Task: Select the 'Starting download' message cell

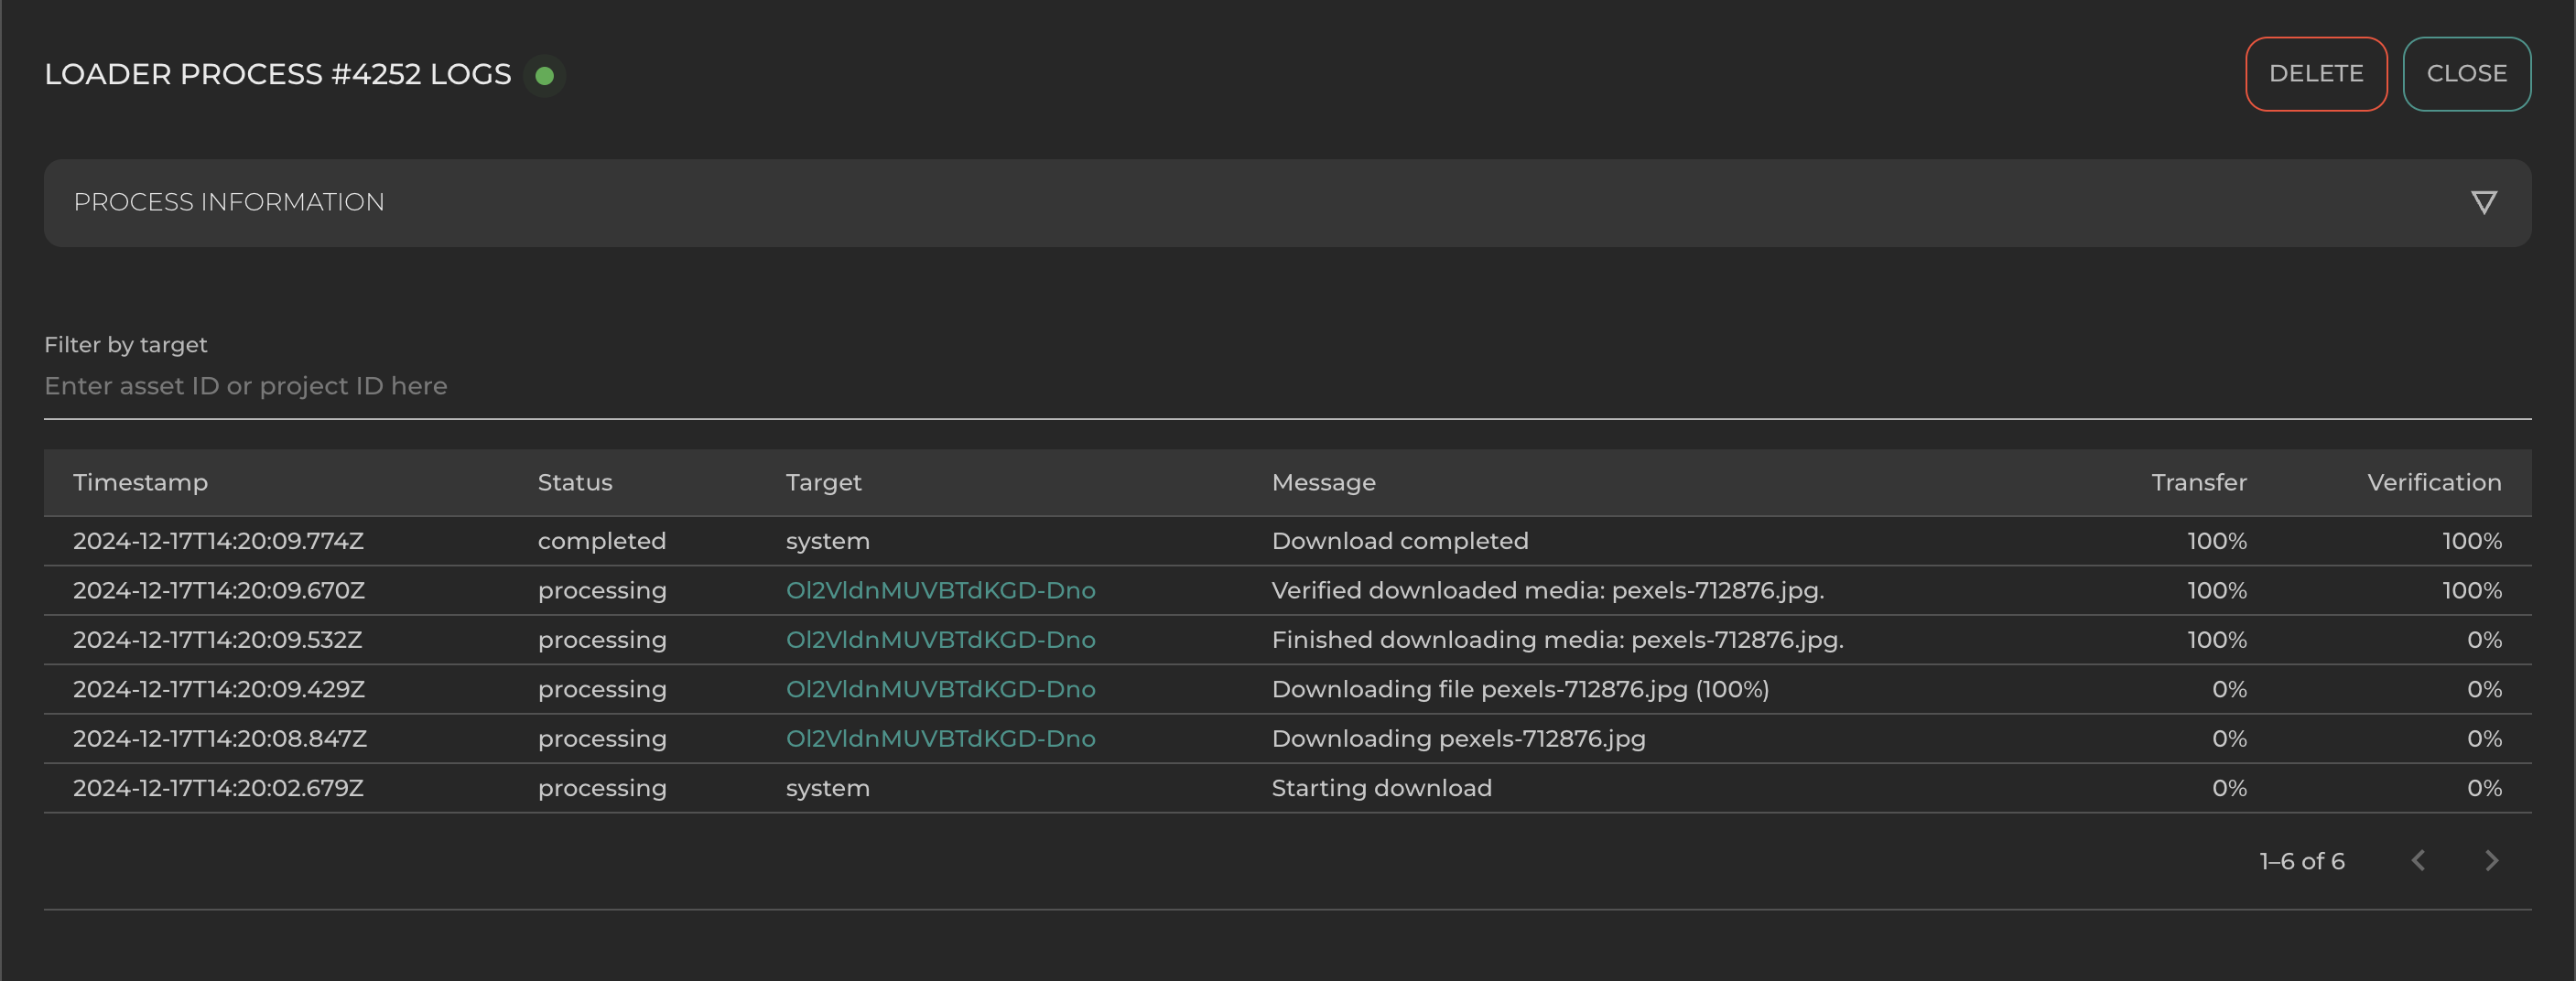Action: click(x=1381, y=788)
